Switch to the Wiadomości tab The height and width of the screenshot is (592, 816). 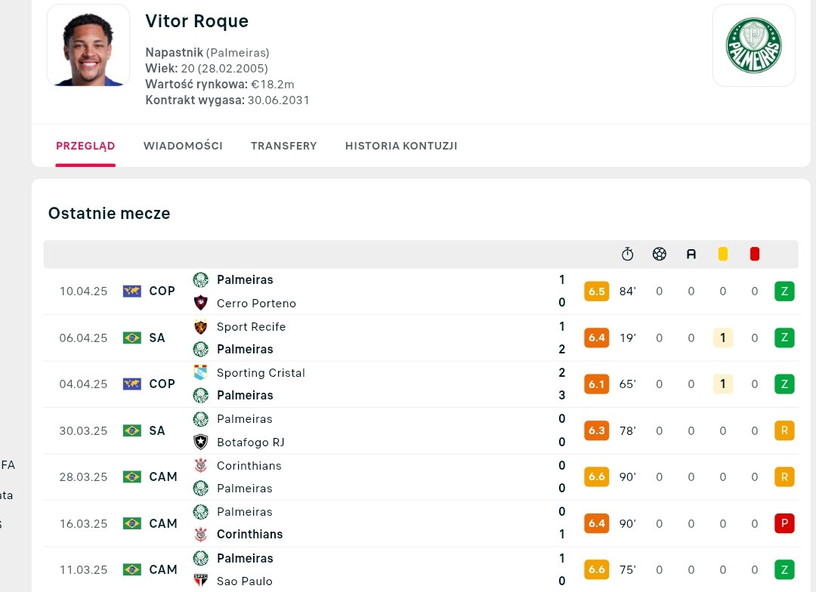pos(183,146)
